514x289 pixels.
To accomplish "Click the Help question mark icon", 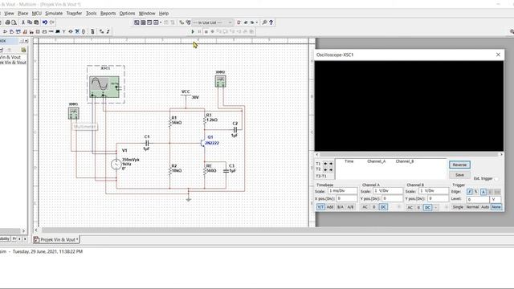I will (271, 22).
